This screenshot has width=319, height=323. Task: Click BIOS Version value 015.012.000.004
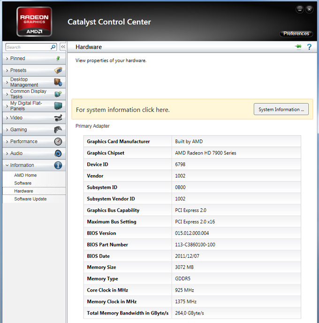click(192, 233)
